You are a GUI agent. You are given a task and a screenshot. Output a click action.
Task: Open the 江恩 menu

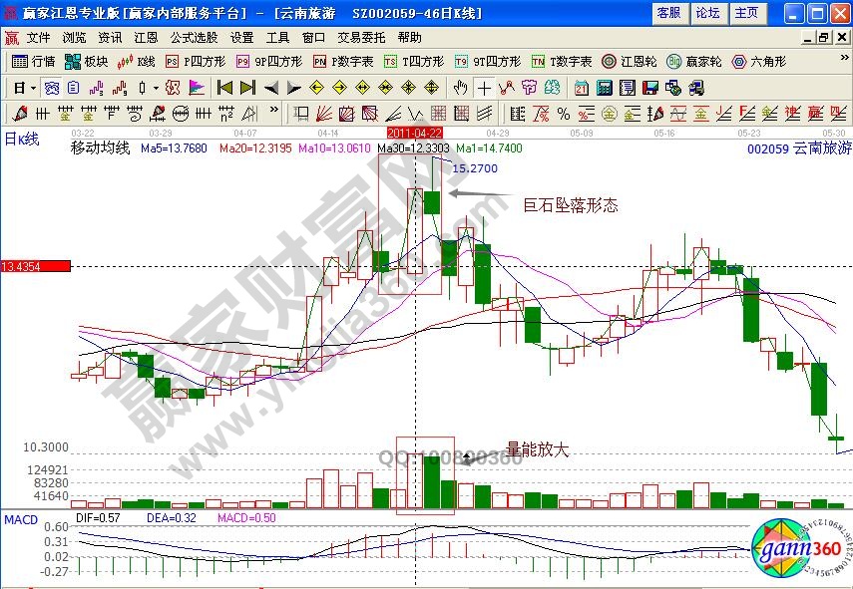(146, 38)
